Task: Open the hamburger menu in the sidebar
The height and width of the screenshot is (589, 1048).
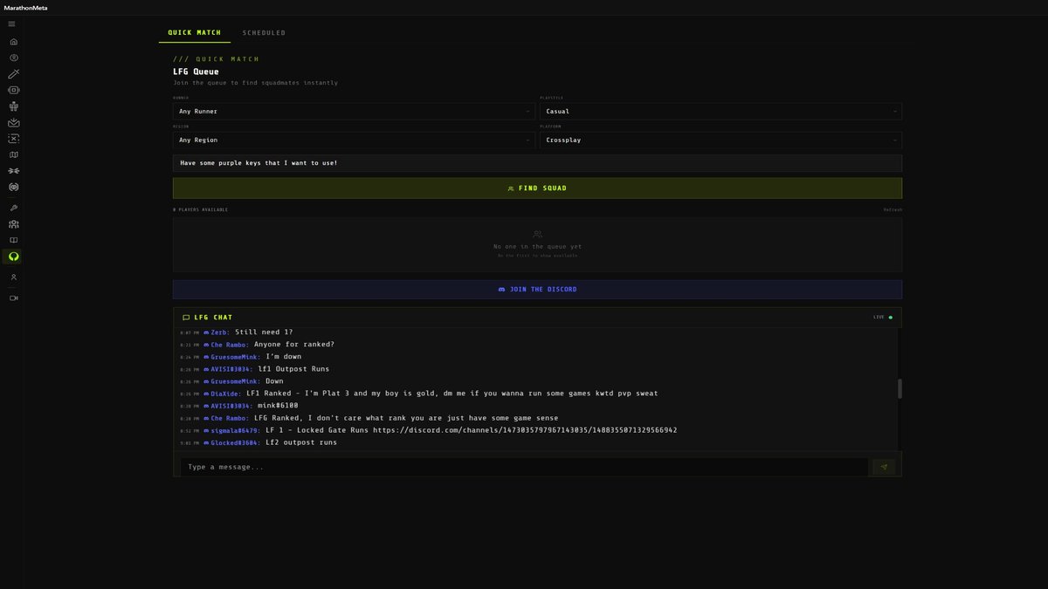Action: (x=12, y=24)
